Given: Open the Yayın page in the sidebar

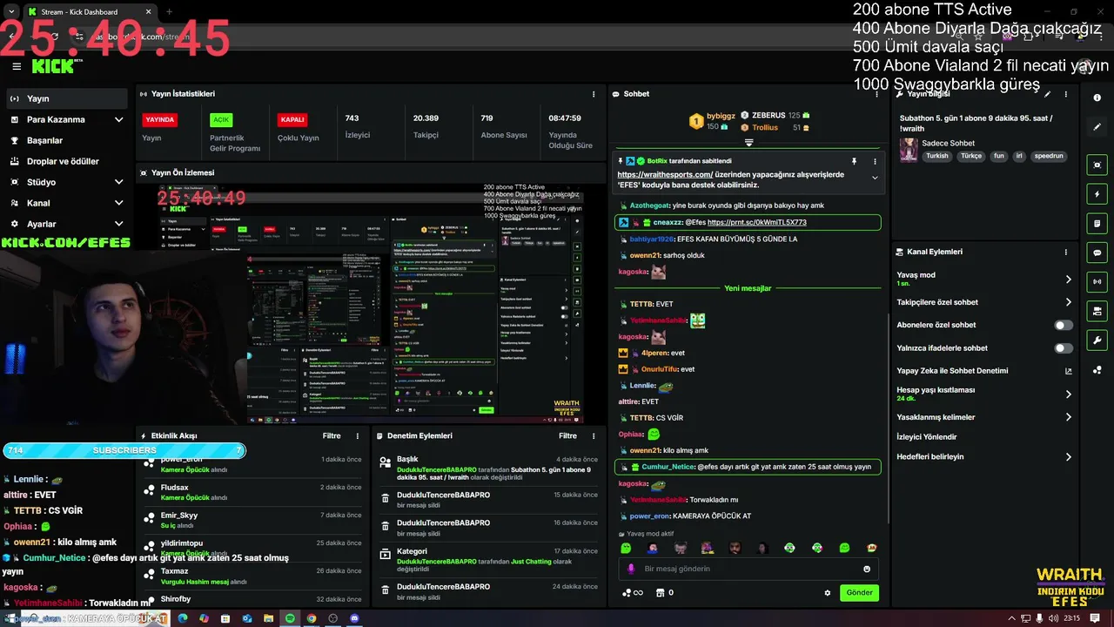Looking at the screenshot, I should 67,98.
